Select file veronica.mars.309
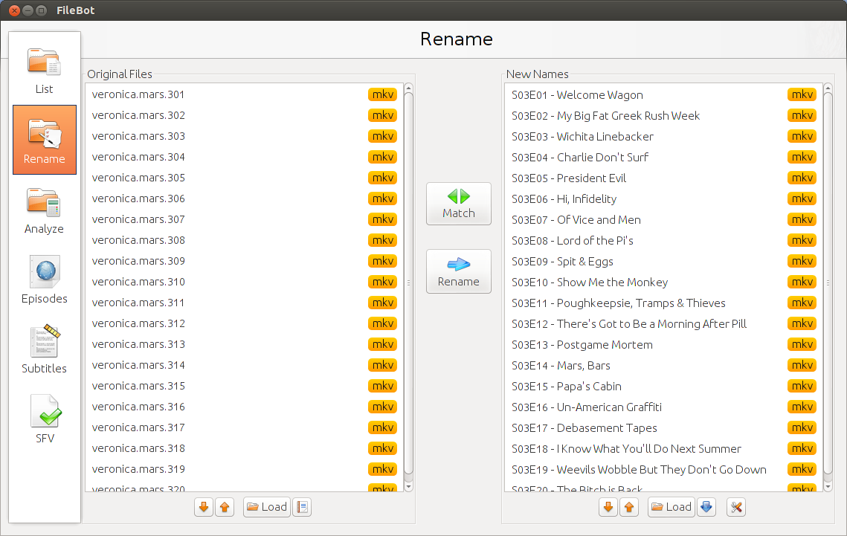The height and width of the screenshot is (536, 847). 244,261
